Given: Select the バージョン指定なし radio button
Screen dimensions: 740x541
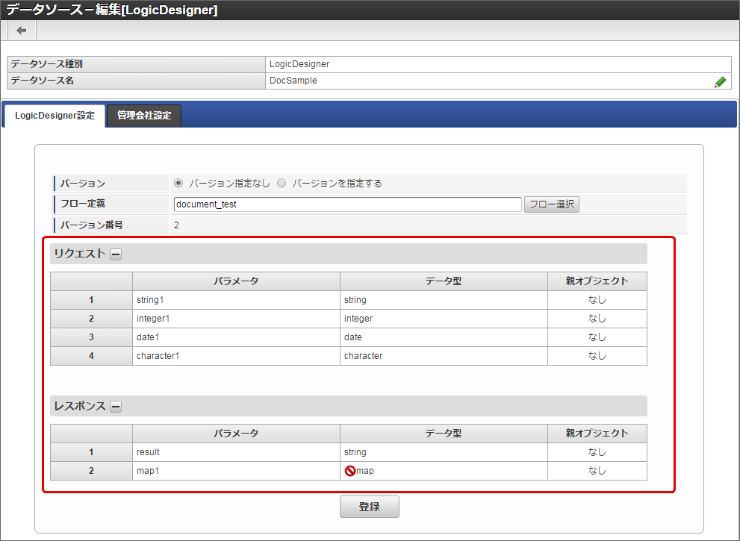Looking at the screenshot, I should tap(178, 183).
